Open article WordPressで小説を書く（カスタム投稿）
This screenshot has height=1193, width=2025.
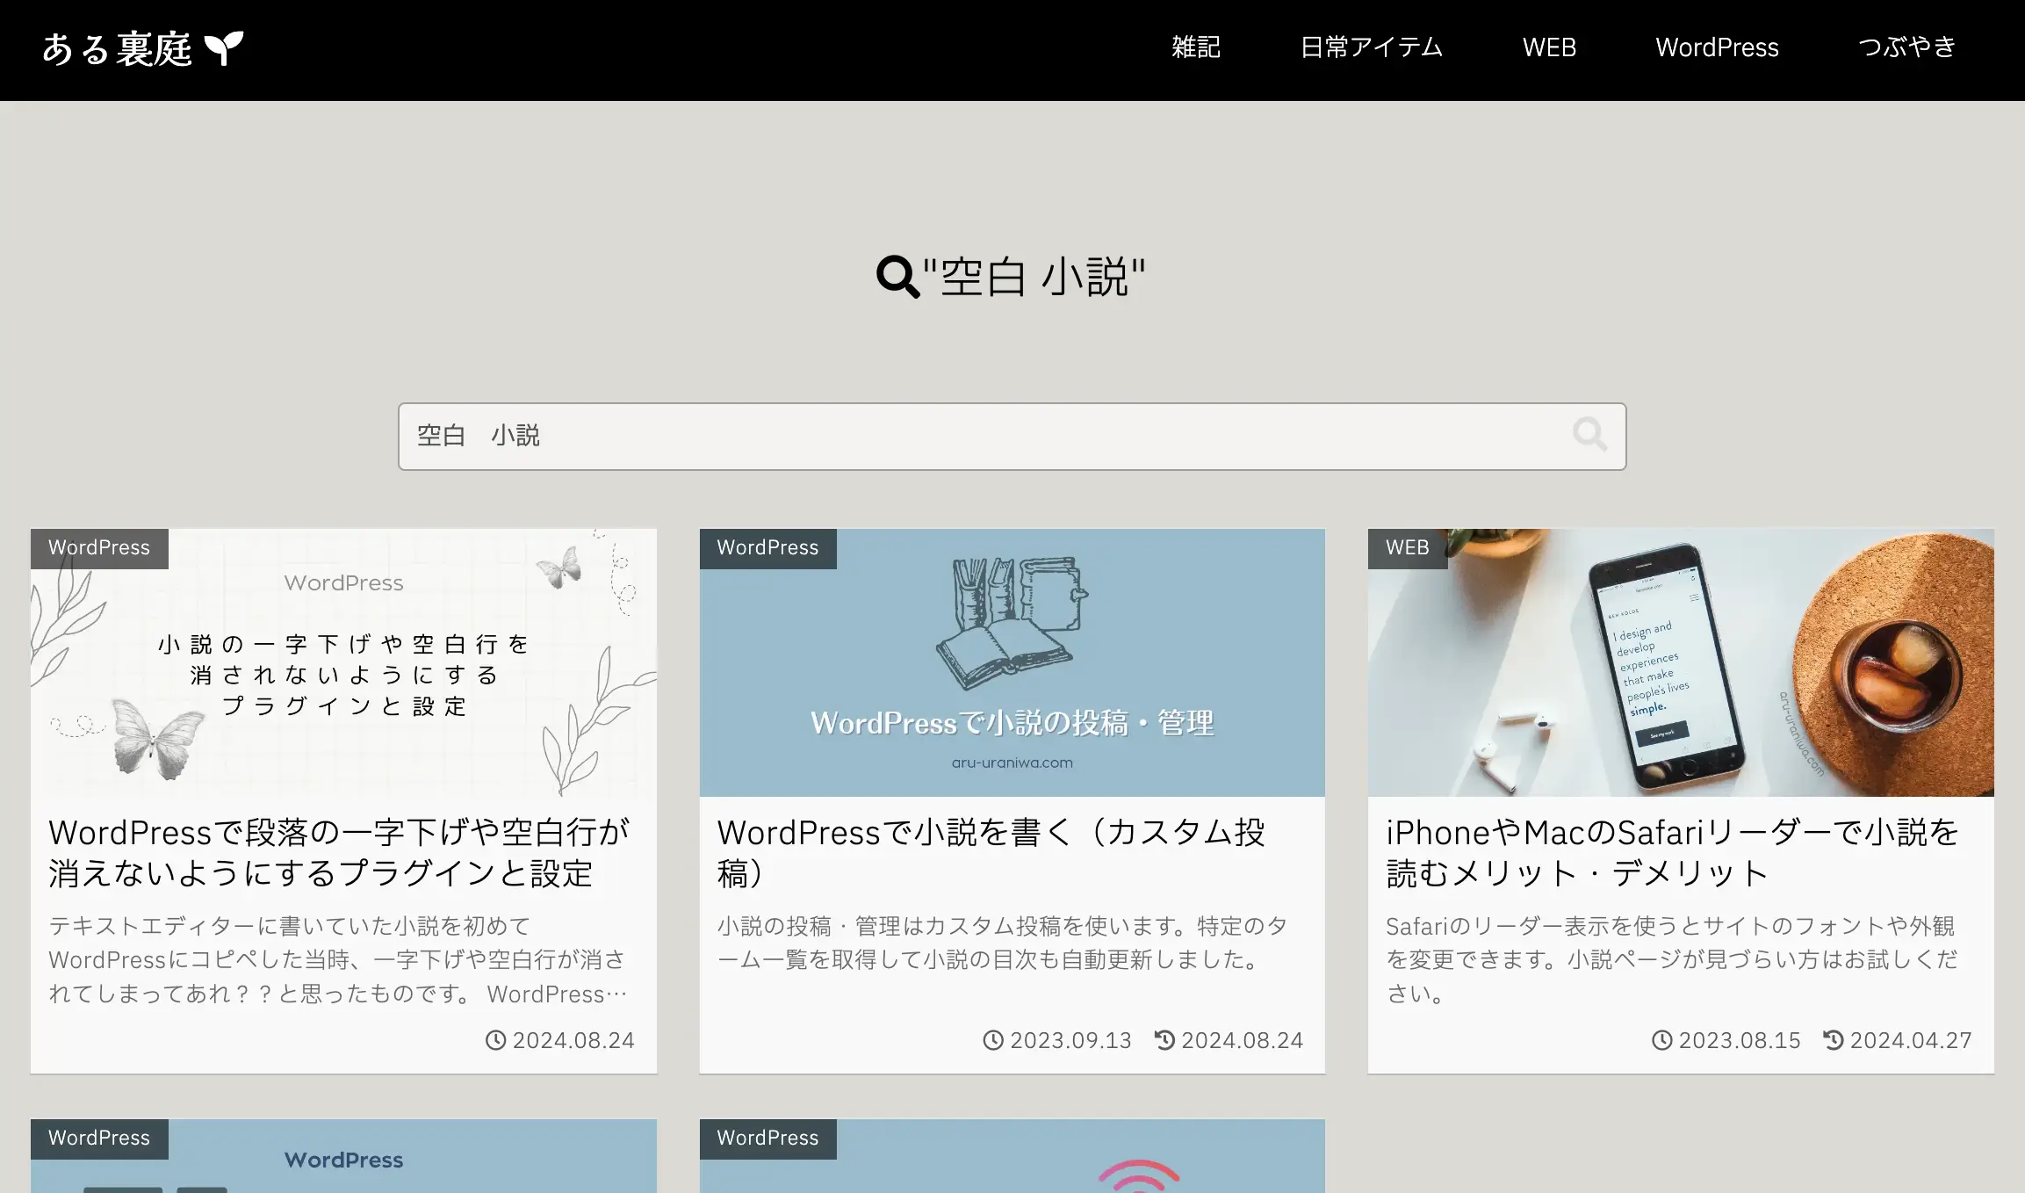(991, 852)
